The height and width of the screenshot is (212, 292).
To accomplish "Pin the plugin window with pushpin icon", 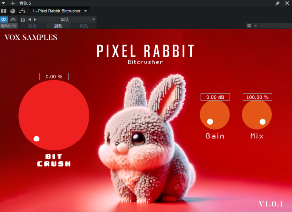I will tap(277, 3).
